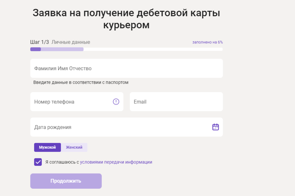
Task: Select the Личные данные section title
Action: (70, 42)
